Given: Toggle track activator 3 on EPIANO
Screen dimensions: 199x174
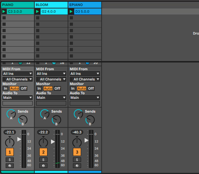Looking at the screenshot, I should click(77, 152).
